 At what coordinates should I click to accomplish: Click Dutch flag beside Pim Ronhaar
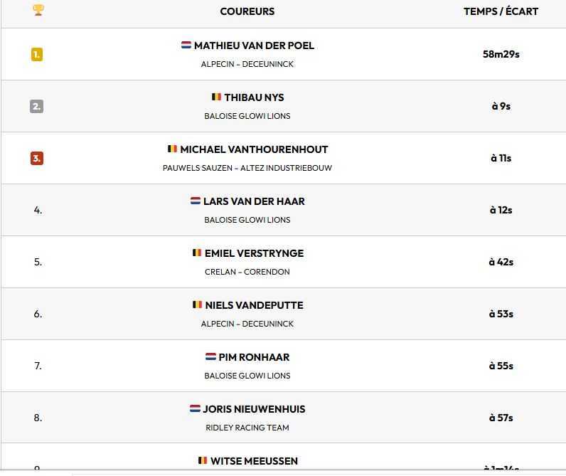pos(210,356)
